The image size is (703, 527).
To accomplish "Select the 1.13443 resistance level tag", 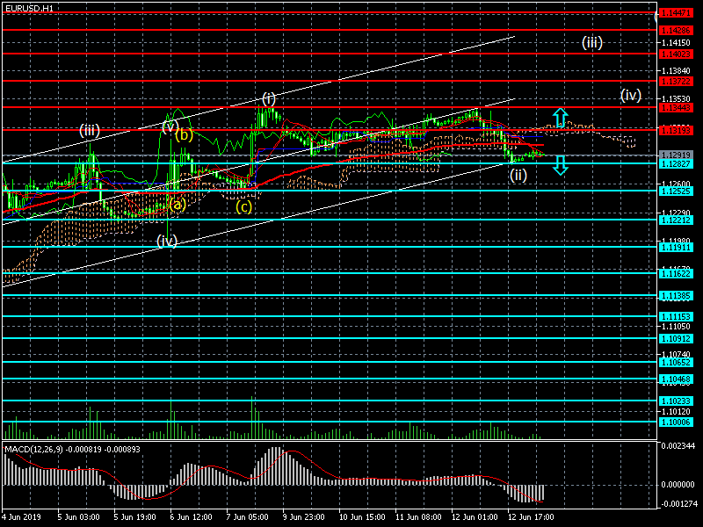I will (x=676, y=107).
